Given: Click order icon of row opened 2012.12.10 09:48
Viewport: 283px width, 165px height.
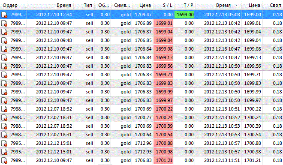Looking at the screenshot, I should (4, 41).
